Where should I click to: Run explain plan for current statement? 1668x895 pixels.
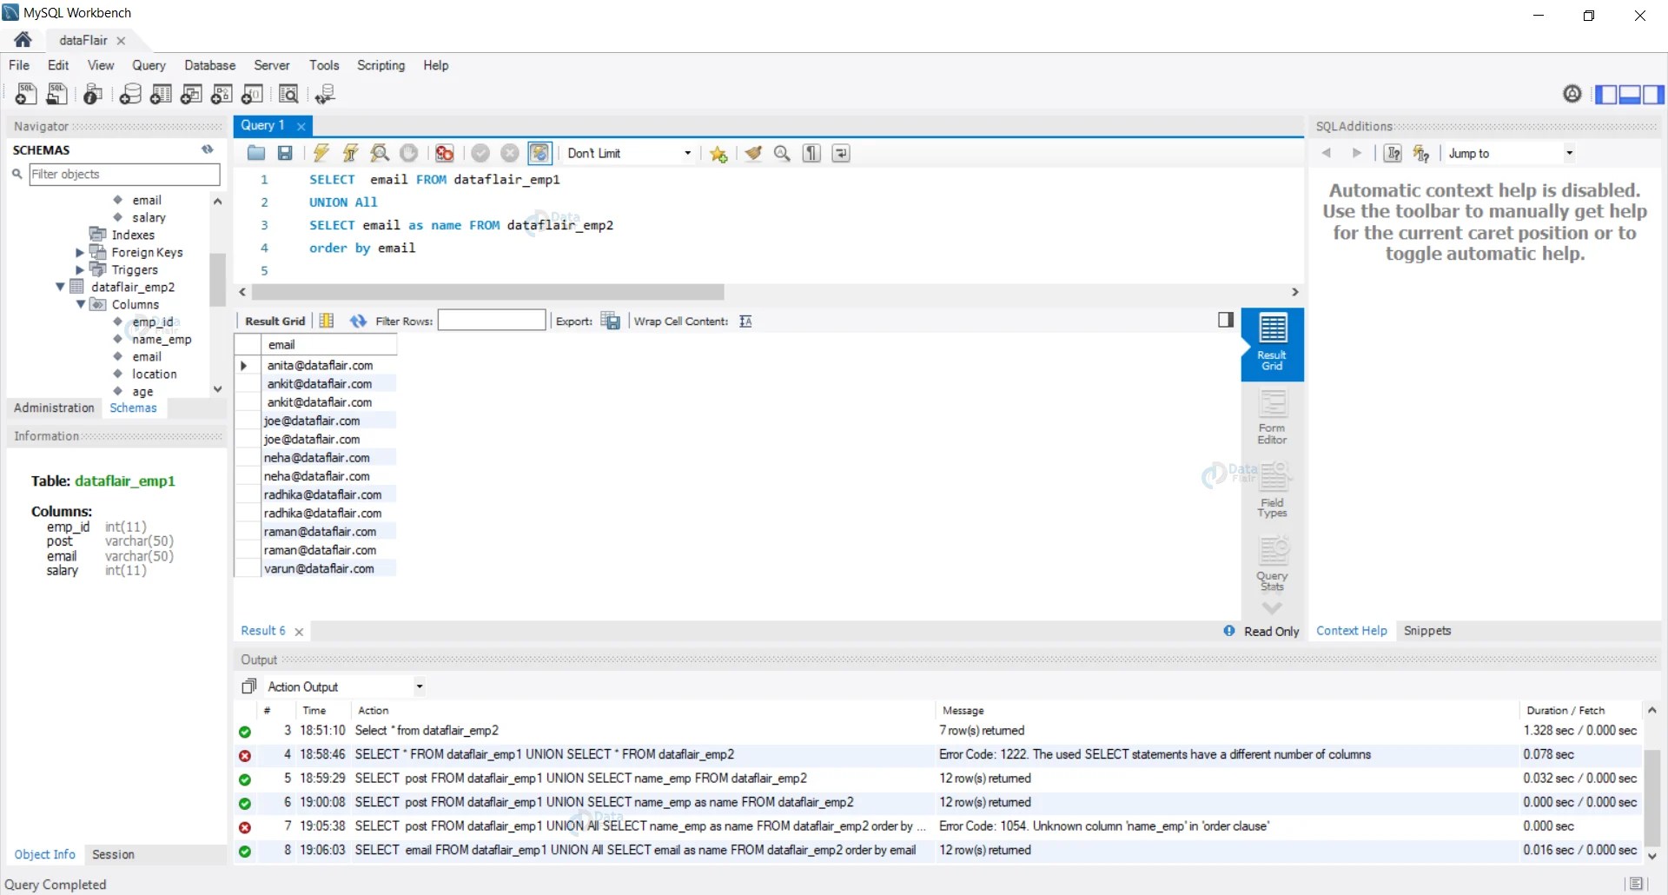point(380,154)
